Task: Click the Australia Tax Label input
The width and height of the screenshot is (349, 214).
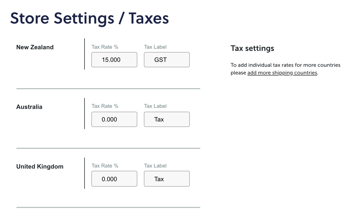Action: [167, 119]
